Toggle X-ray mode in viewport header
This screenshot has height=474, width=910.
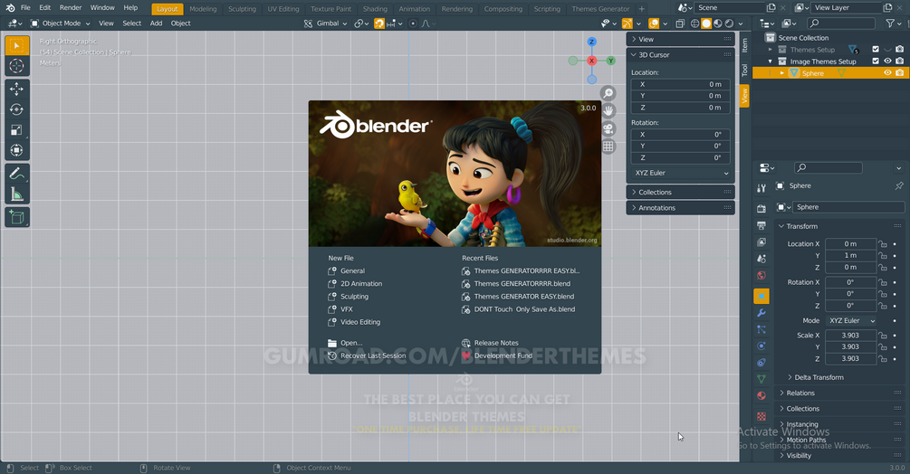680,24
